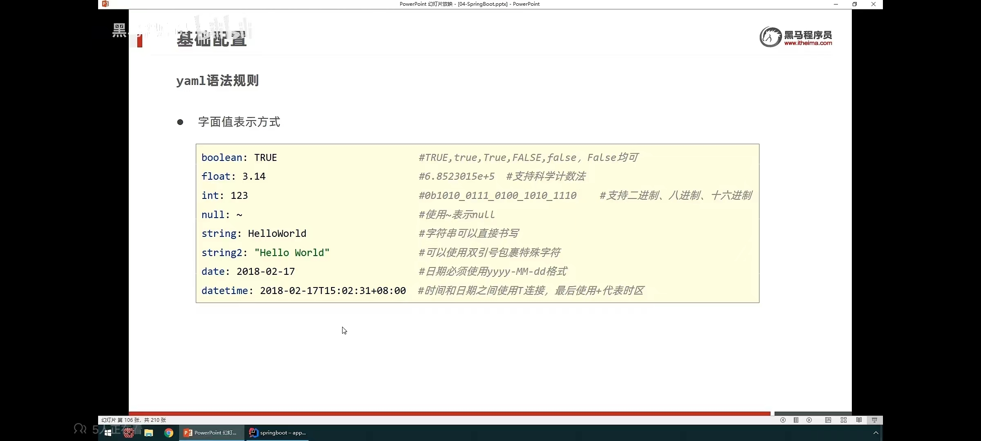Click PowerPoint icon in the title bar
981x441 pixels.
point(105,4)
